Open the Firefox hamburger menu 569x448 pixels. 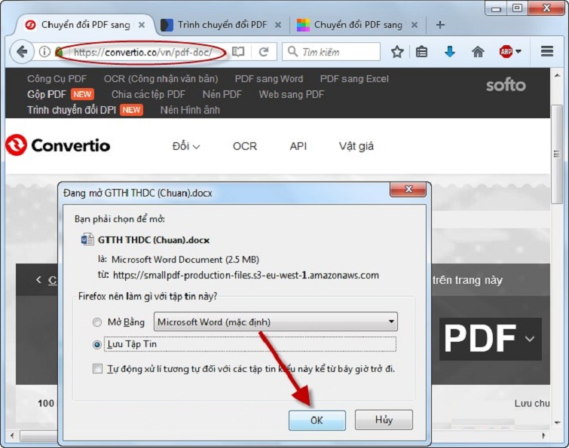(x=547, y=52)
